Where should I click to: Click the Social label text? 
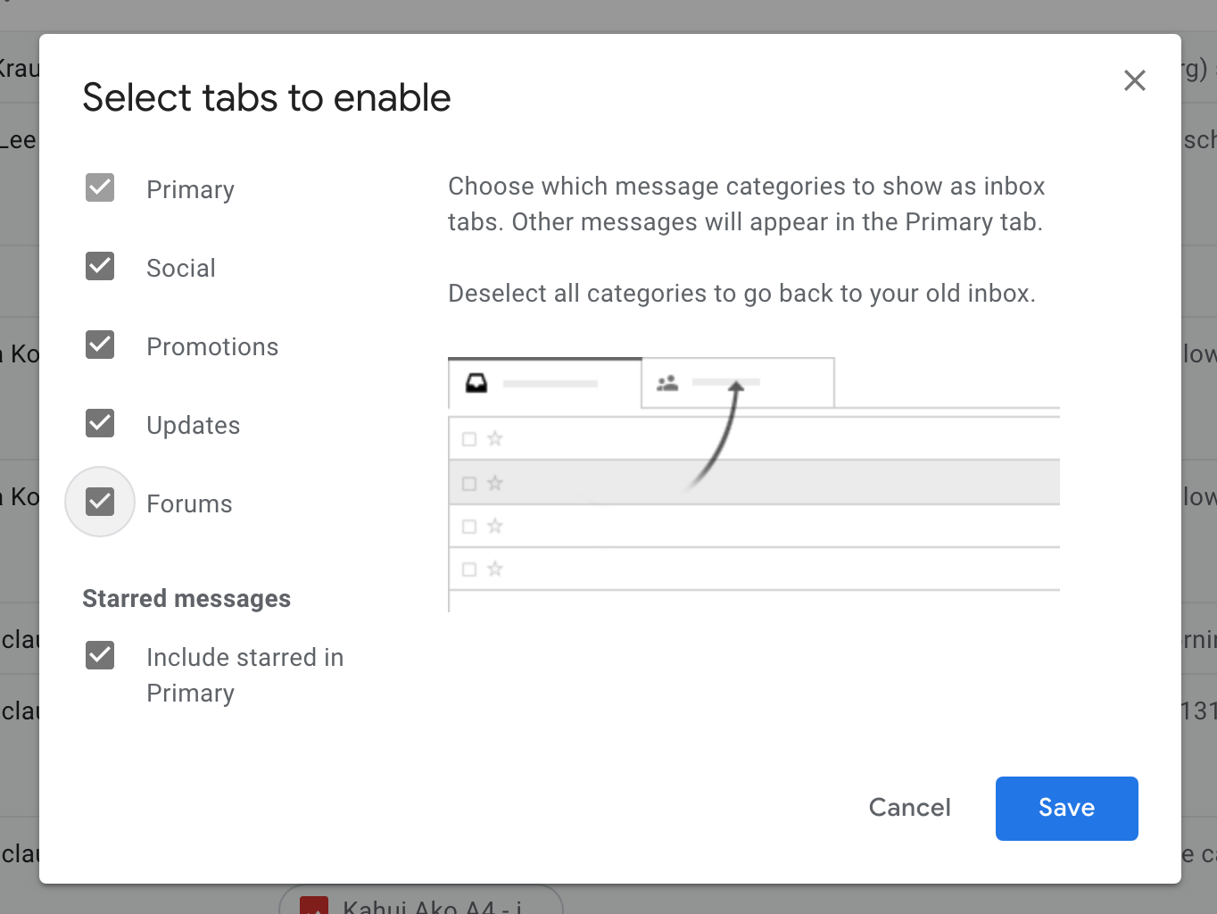(181, 268)
